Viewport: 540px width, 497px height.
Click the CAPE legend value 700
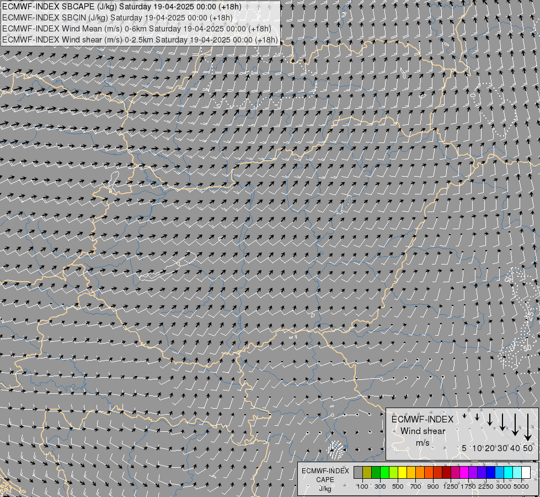tap(416, 487)
